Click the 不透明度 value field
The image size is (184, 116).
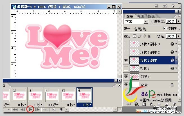(x=171, y=21)
